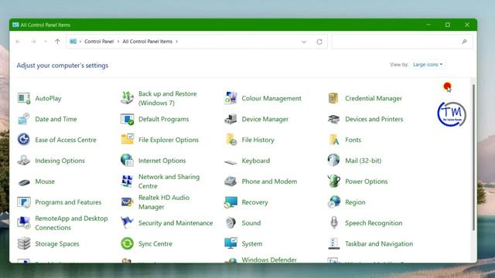This screenshot has width=495, height=278.
Task: Go back with the back arrow
Action: [x=18, y=42]
